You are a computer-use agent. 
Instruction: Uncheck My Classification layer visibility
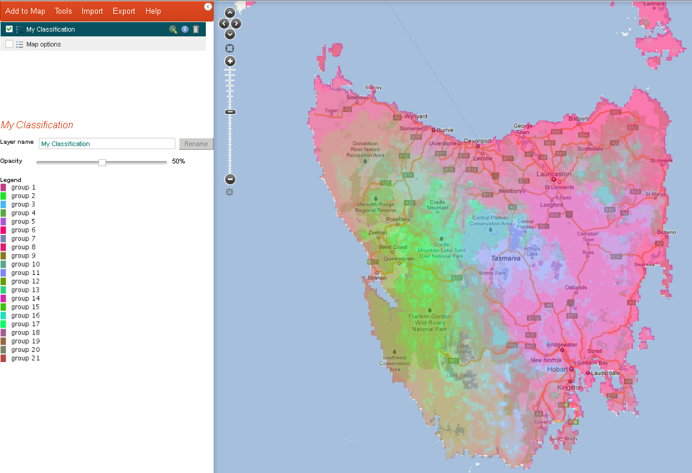coord(10,29)
